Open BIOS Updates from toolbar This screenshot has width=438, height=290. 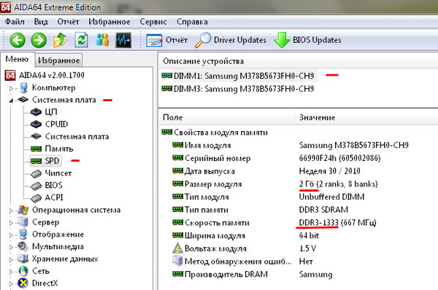click(307, 40)
